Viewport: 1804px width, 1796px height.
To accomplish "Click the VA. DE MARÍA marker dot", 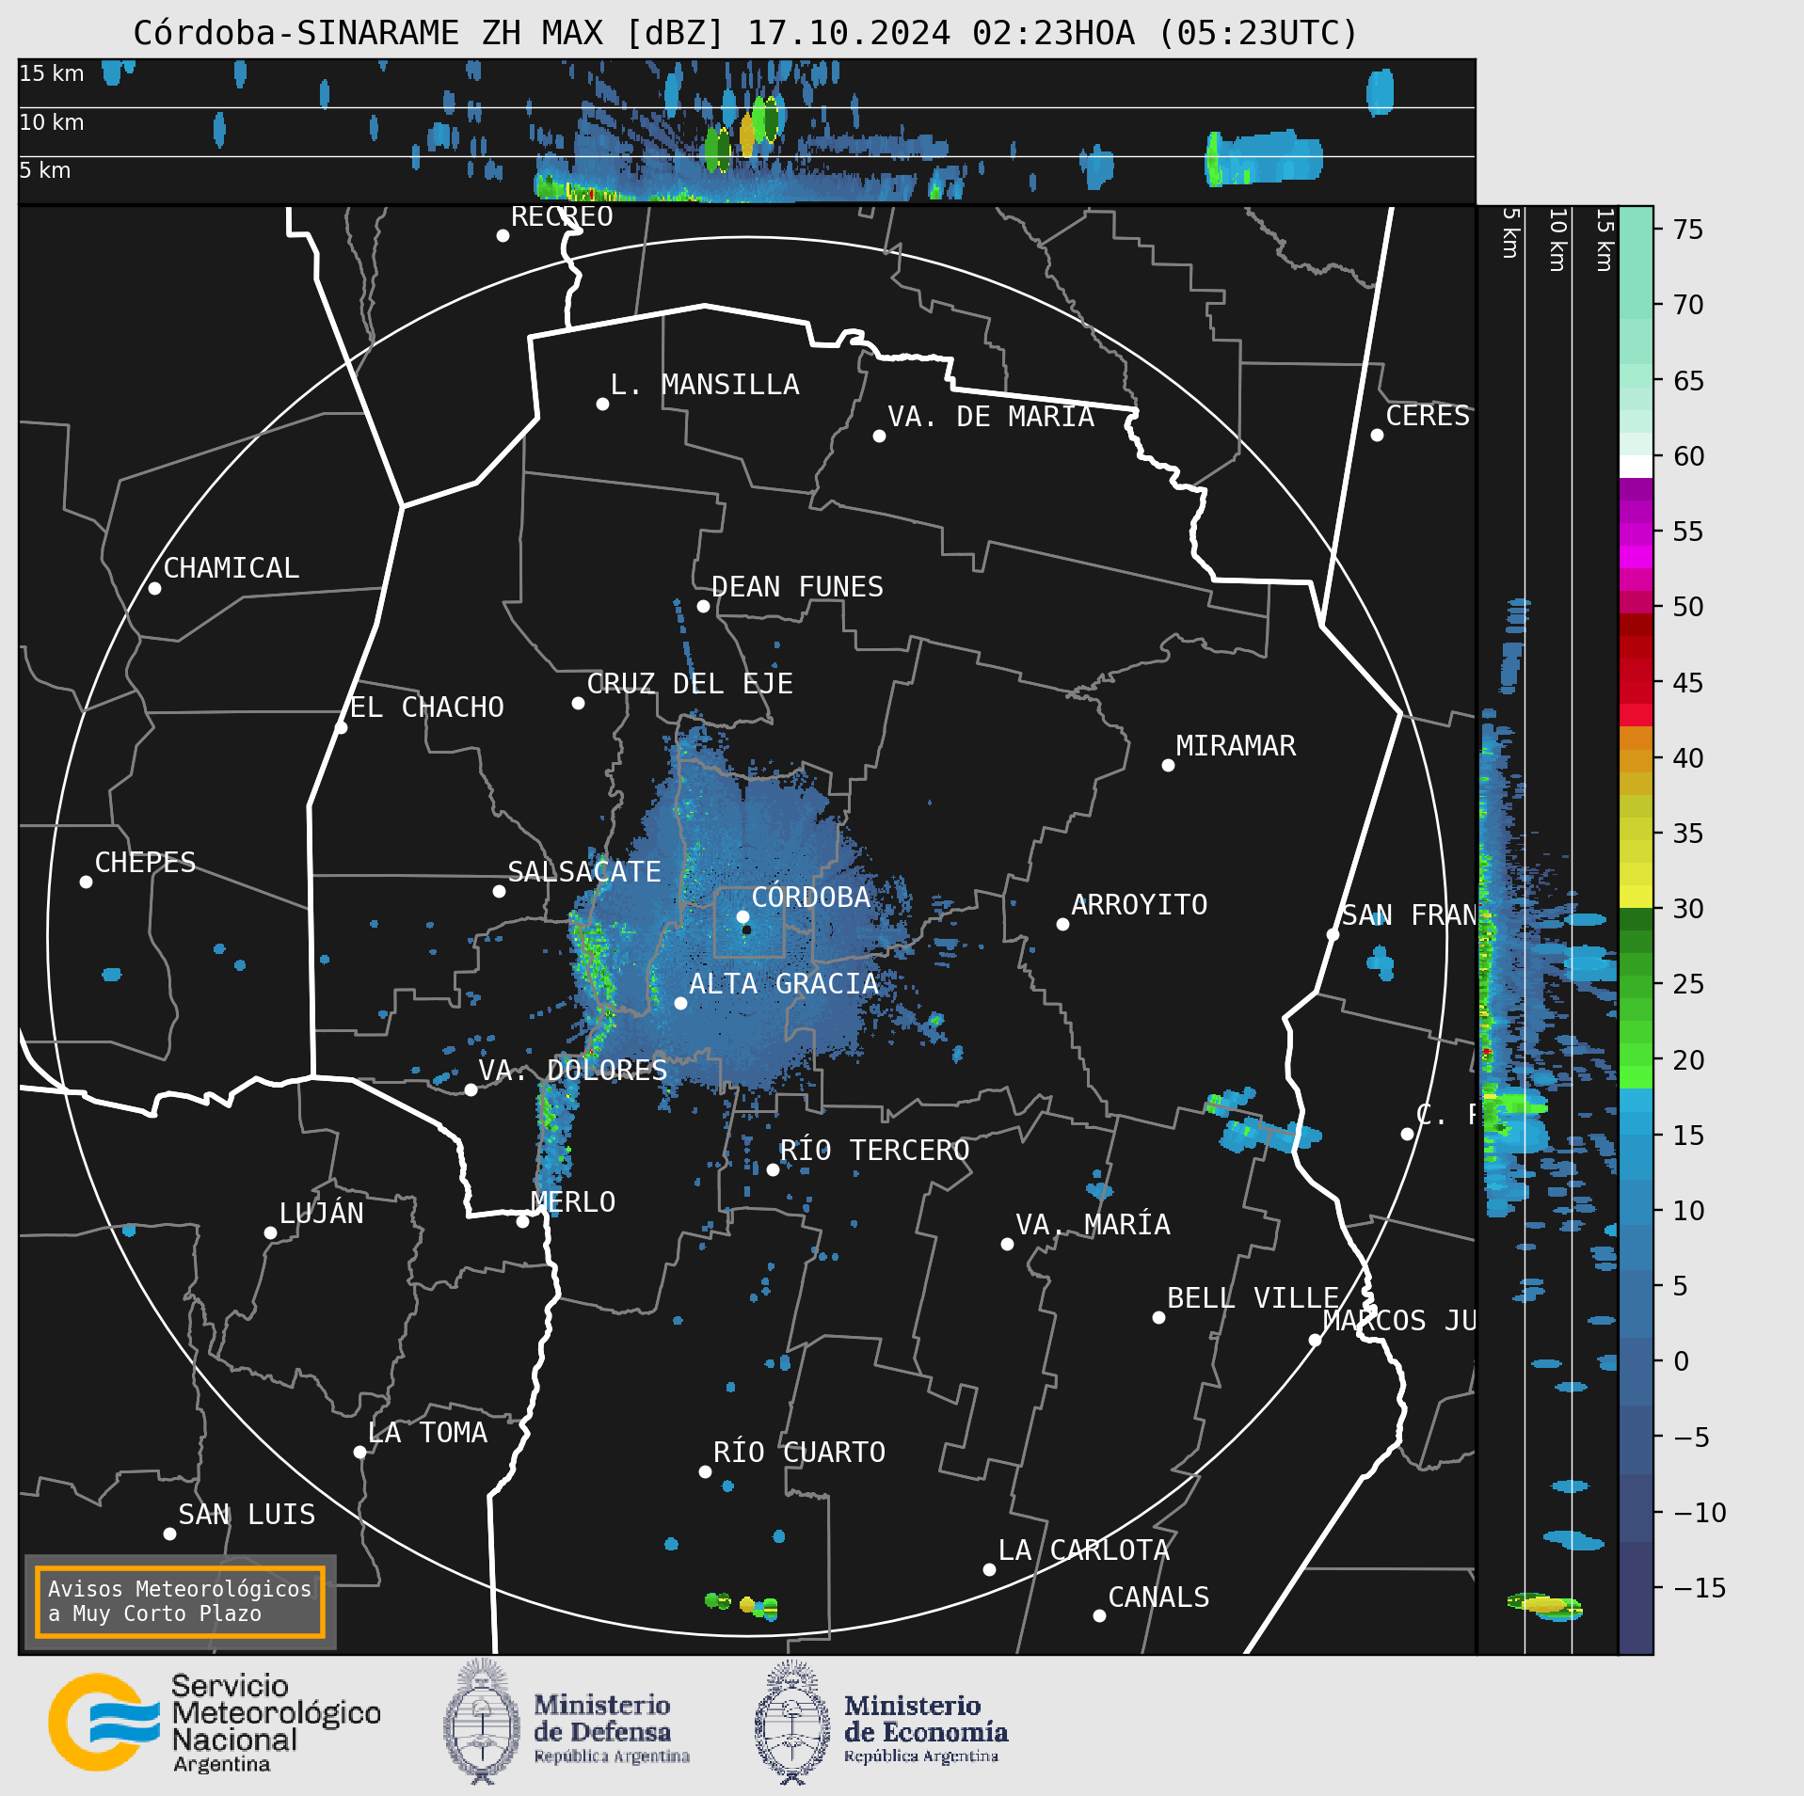I will [879, 436].
